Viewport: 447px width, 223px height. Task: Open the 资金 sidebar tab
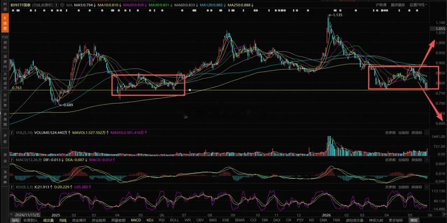[5, 157]
